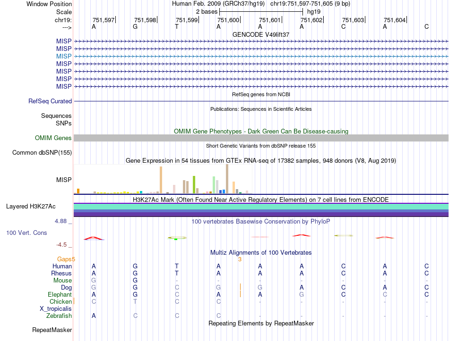Click the RefSeq genes from NCBI title
449x341 pixels.
(261, 94)
